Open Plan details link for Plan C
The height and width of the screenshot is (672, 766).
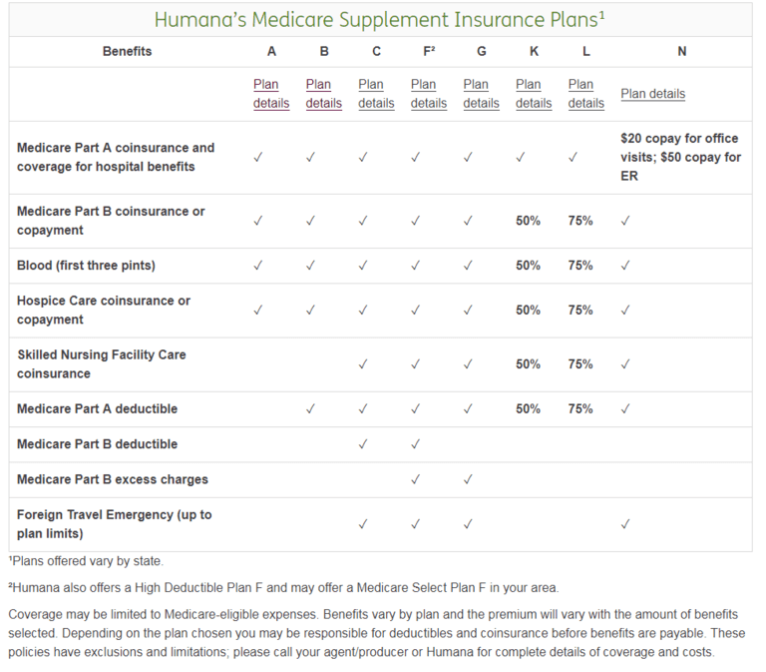coord(376,94)
